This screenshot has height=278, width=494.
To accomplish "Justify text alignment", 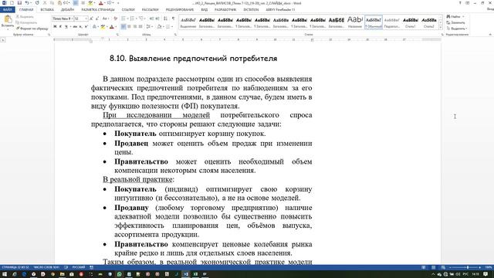I will tap(140, 27).
